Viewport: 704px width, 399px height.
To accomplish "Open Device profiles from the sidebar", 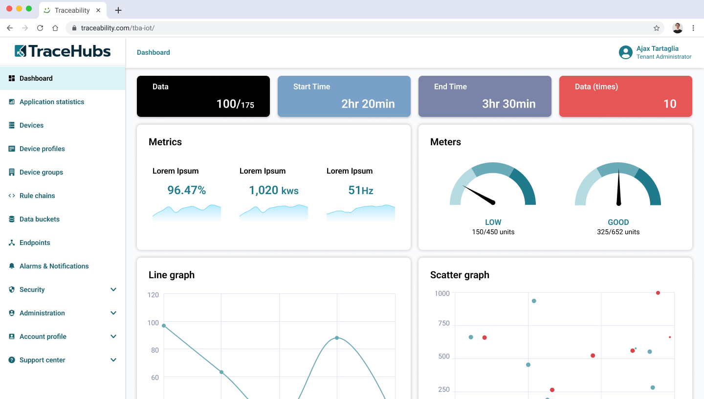I will pyautogui.click(x=42, y=149).
